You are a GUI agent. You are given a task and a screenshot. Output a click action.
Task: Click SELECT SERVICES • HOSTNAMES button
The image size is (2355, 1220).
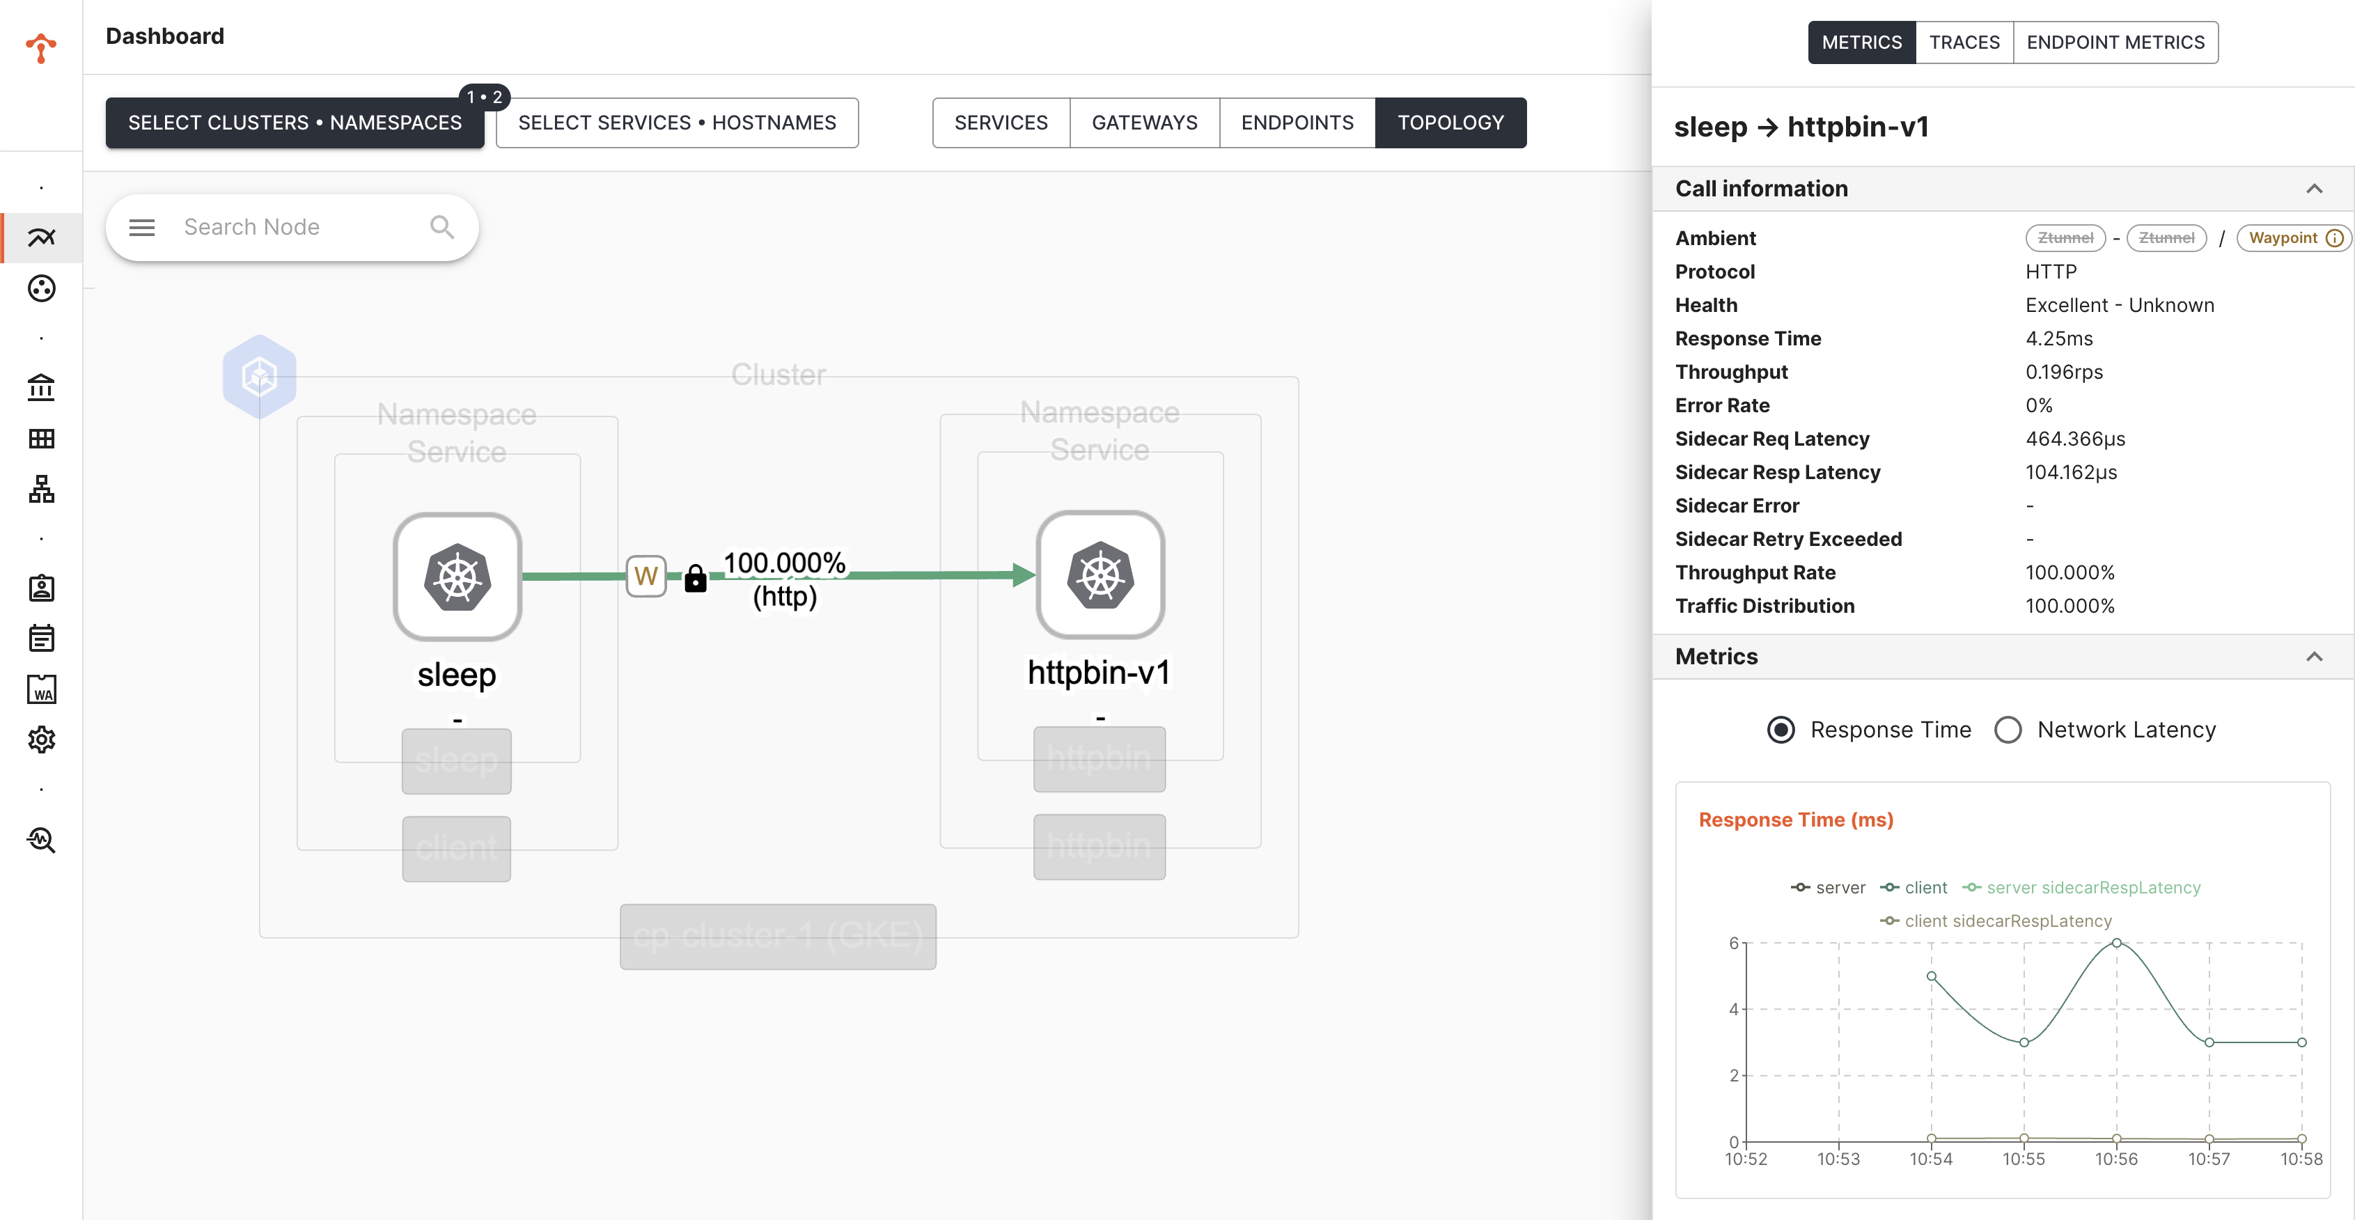coord(677,123)
